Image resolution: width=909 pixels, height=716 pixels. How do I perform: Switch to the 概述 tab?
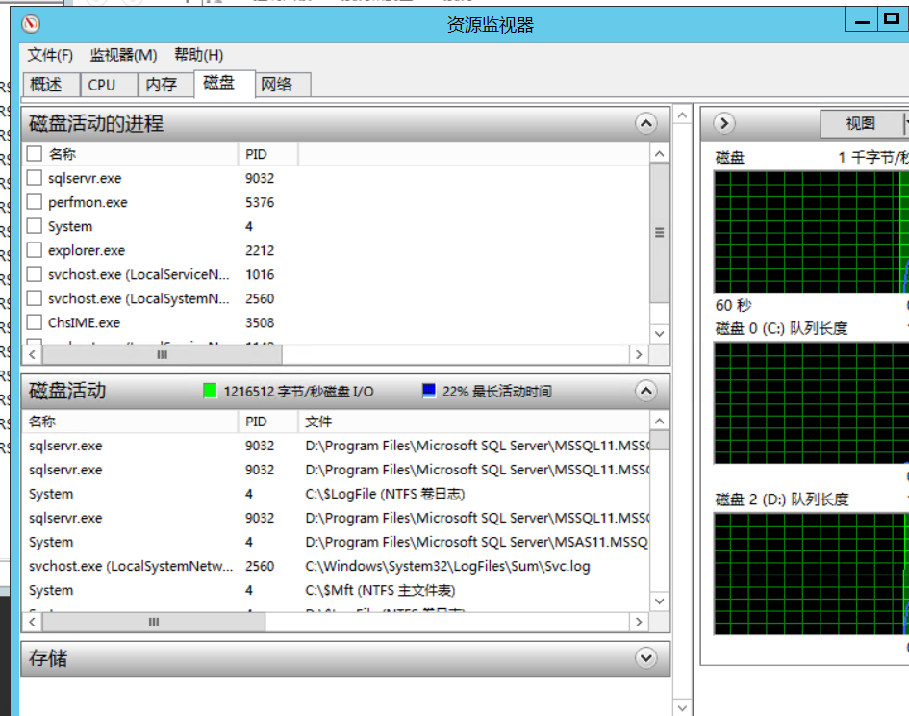(51, 85)
